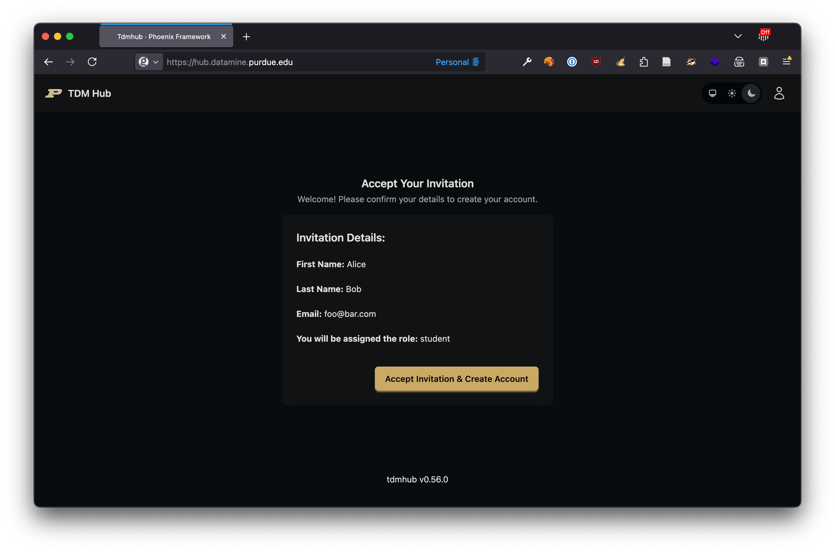Switch theme to light mode sun icon
The width and height of the screenshot is (835, 552).
pos(732,93)
